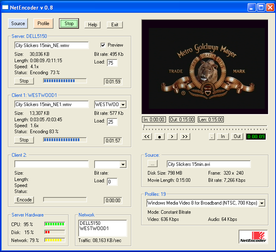Click the Client 1 elapsed time 0:01:57

113,141
